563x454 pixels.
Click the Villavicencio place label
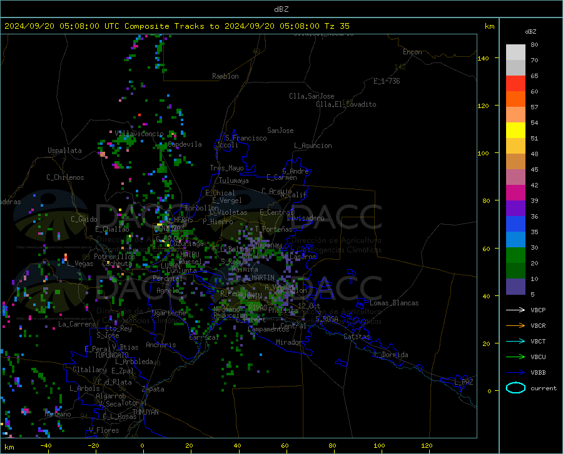139,134
